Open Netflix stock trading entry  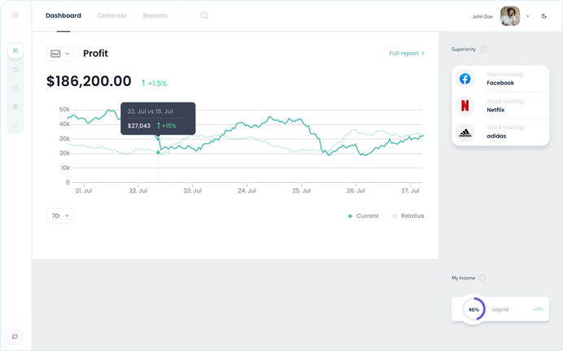tap(500, 106)
